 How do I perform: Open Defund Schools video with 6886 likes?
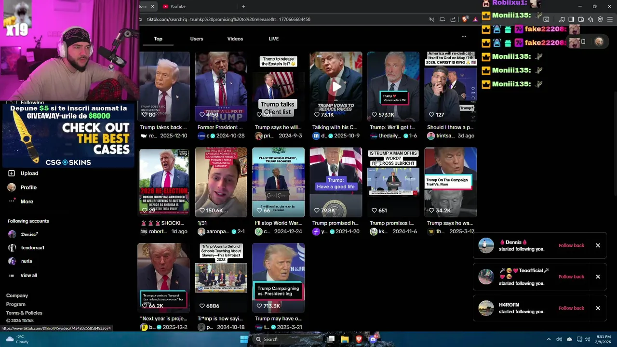coord(221,278)
